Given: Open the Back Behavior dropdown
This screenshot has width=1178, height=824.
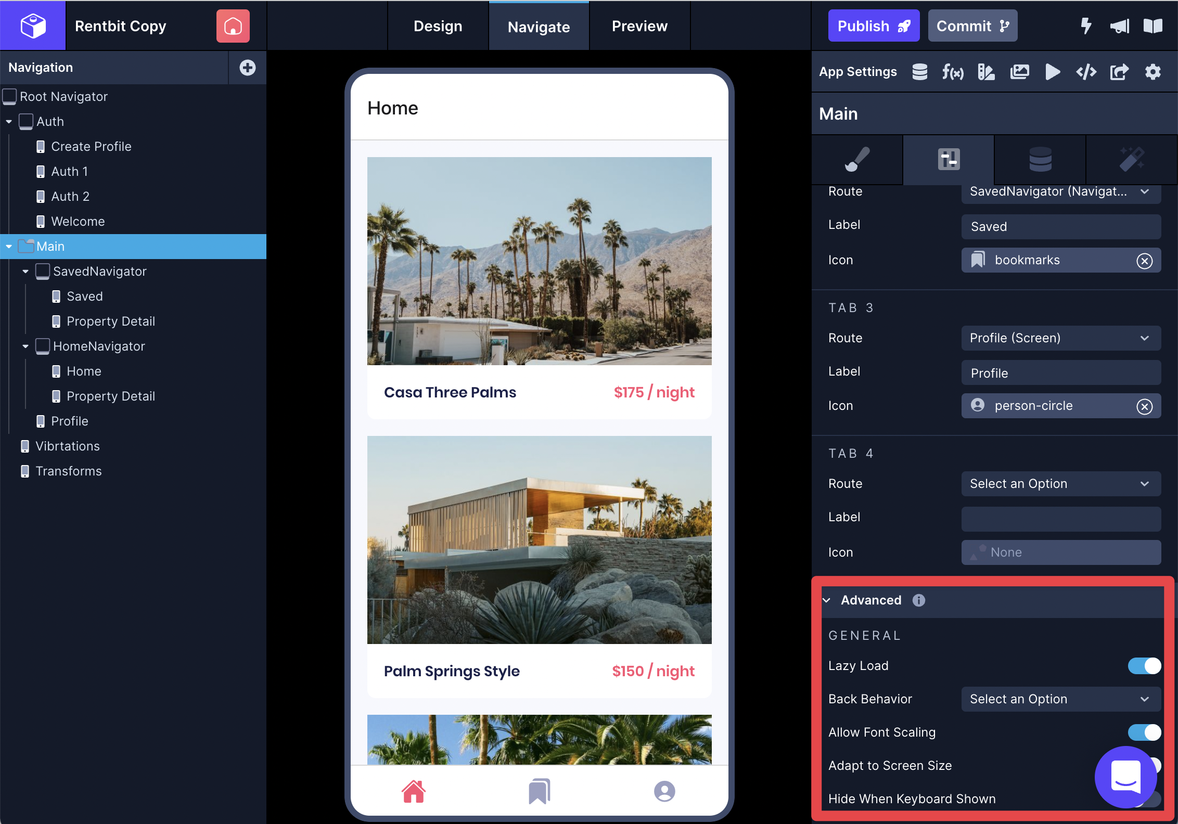Looking at the screenshot, I should tap(1060, 699).
